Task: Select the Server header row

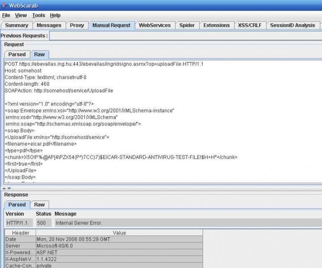Action: tap(103, 246)
